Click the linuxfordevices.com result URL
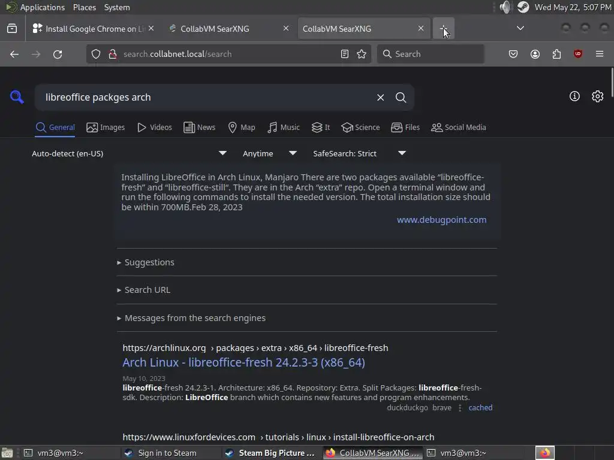The height and width of the screenshot is (460, 614). pyautogui.click(x=278, y=437)
